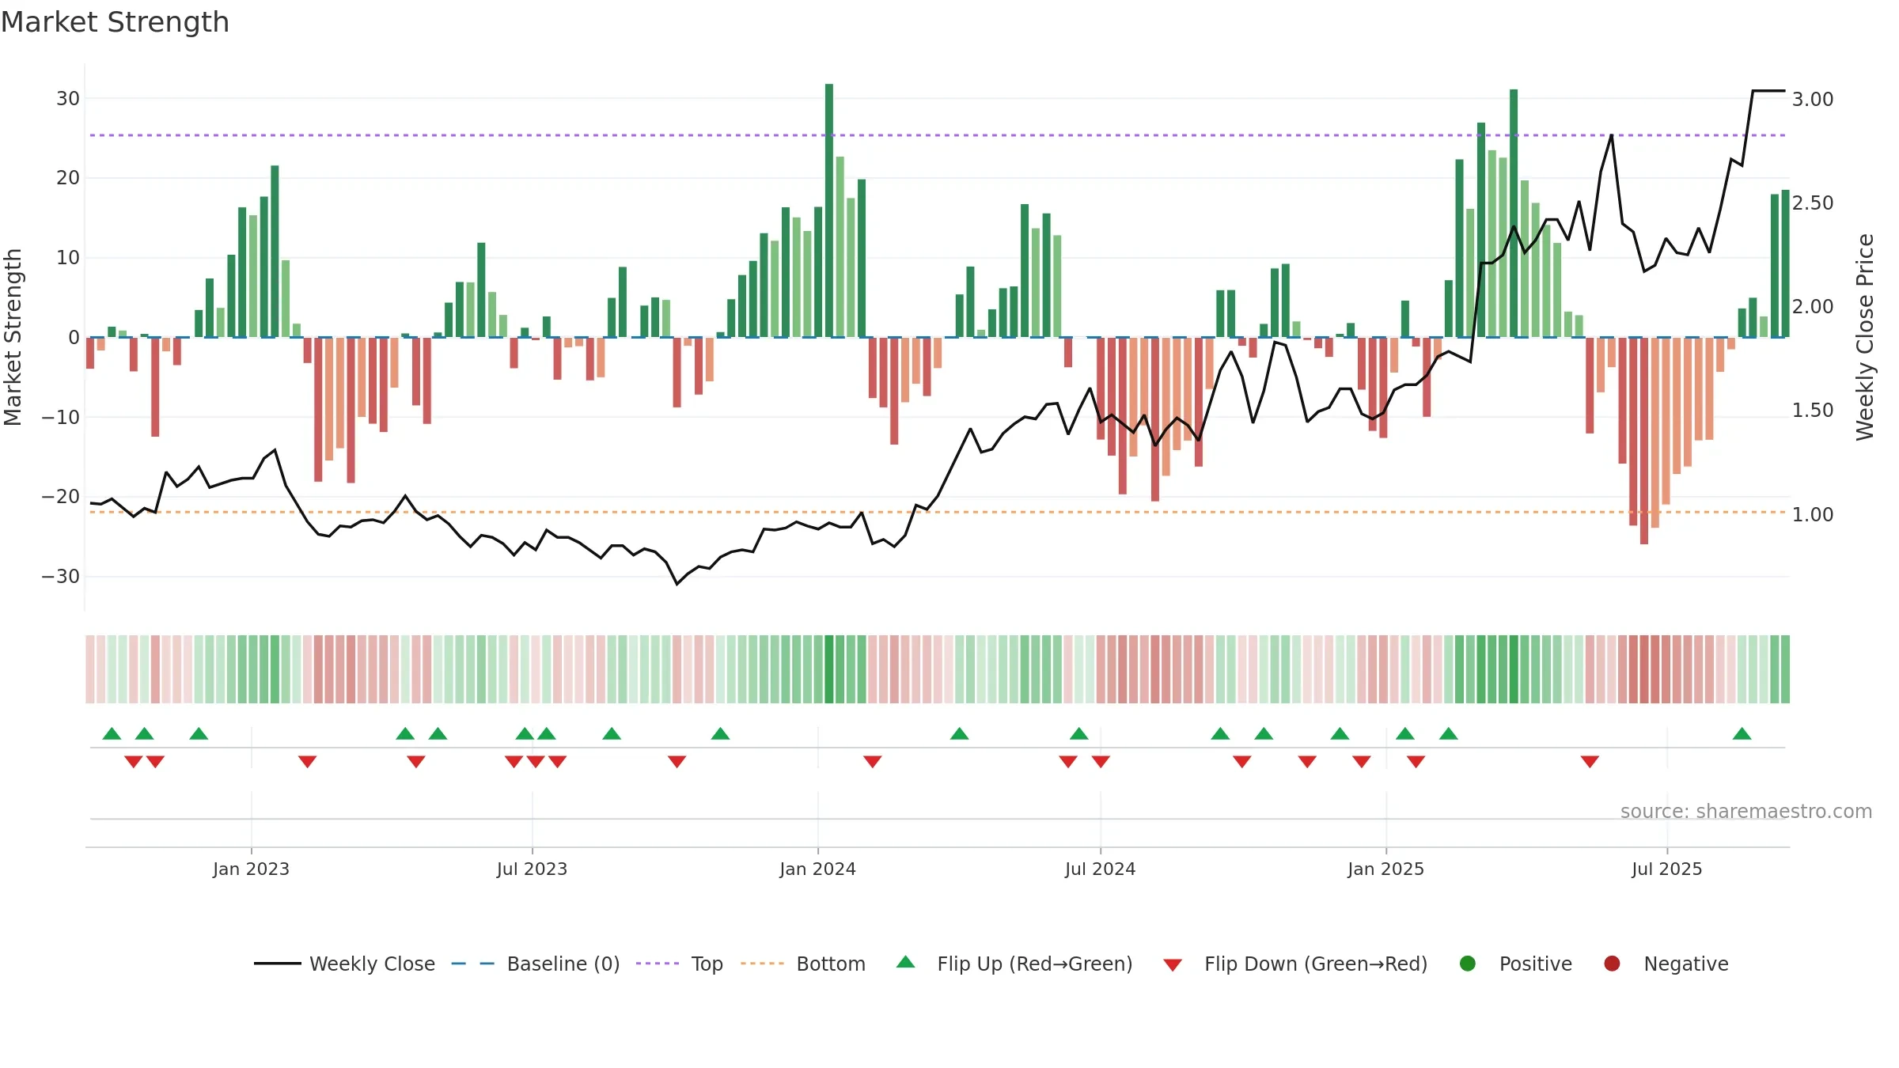Click the deepest red bar near Jul 2025
1899x1068 pixels.
coord(1643,441)
